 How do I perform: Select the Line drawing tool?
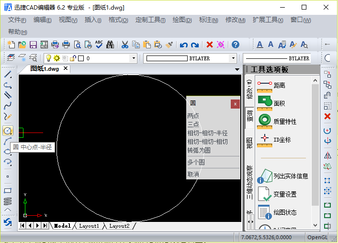[x=8, y=74]
